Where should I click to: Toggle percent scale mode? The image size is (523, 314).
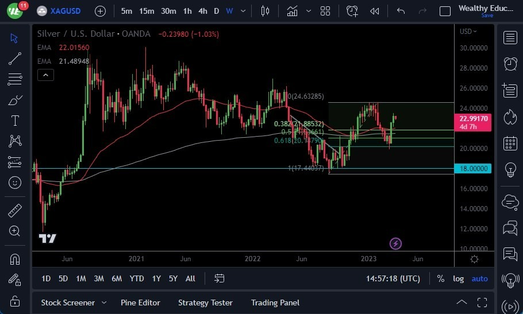(440, 278)
